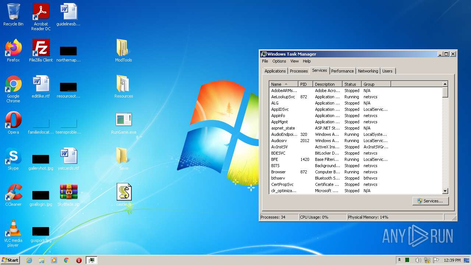Launch Opera browser shortcut

13,123
